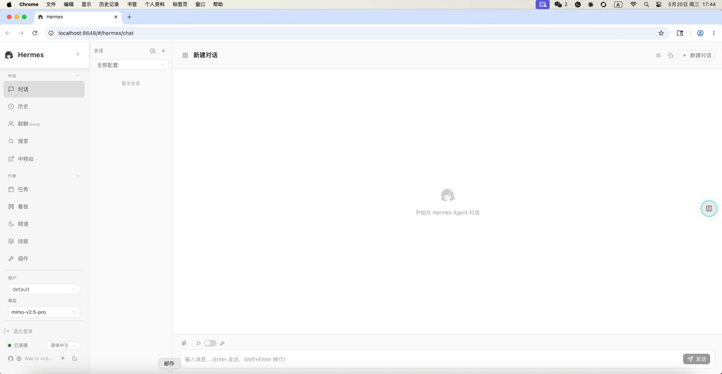
Task: Focus the message input field
Action: pos(431,359)
